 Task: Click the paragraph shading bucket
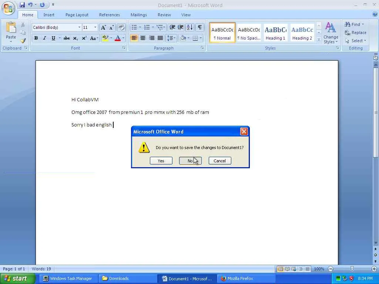pyautogui.click(x=183, y=38)
